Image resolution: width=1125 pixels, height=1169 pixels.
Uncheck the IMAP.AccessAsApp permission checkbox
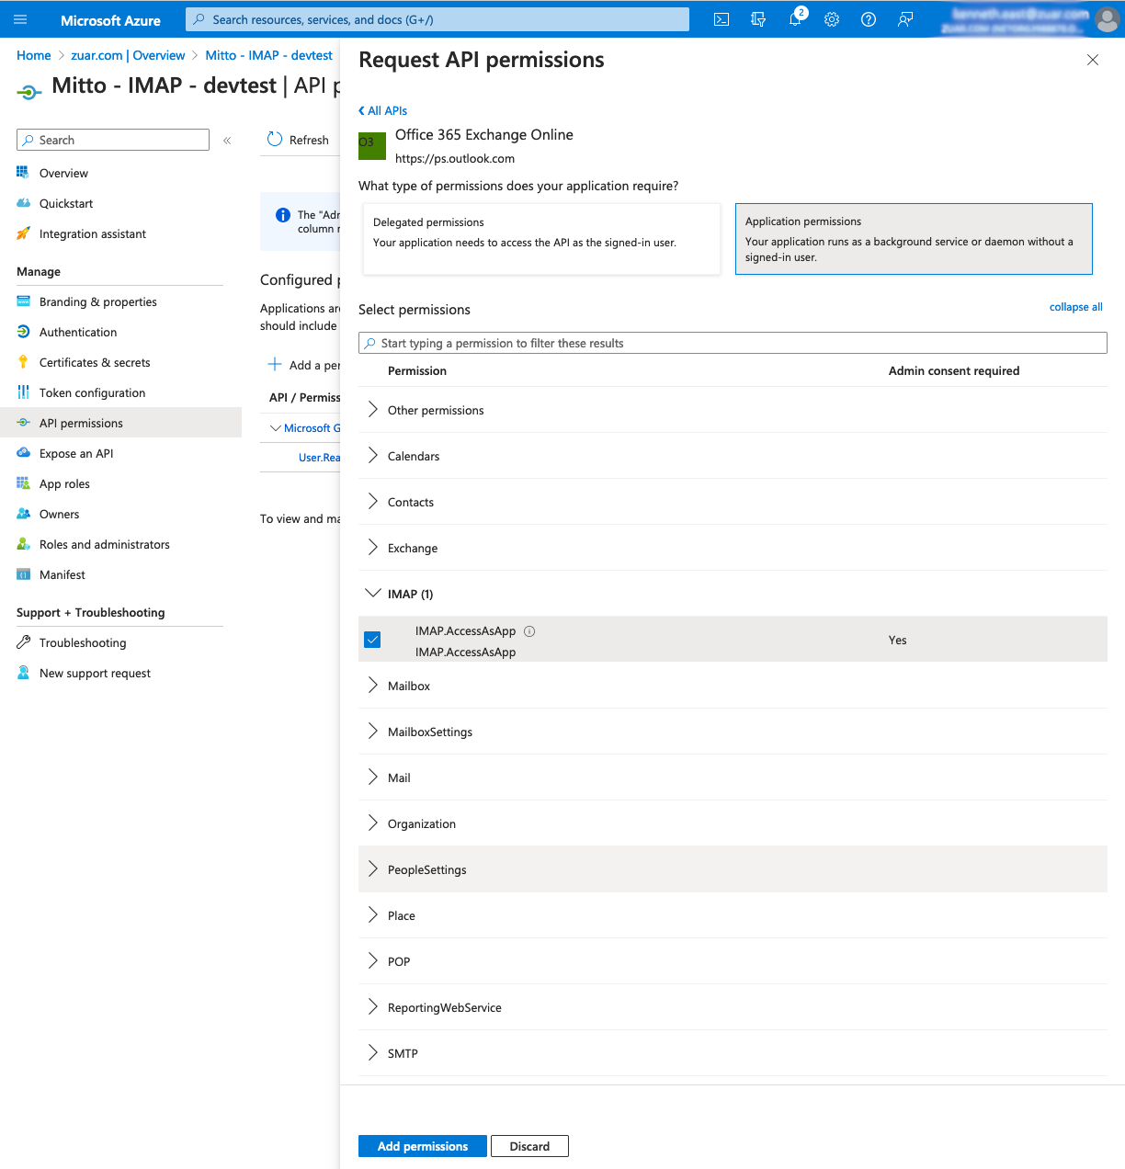pos(372,640)
